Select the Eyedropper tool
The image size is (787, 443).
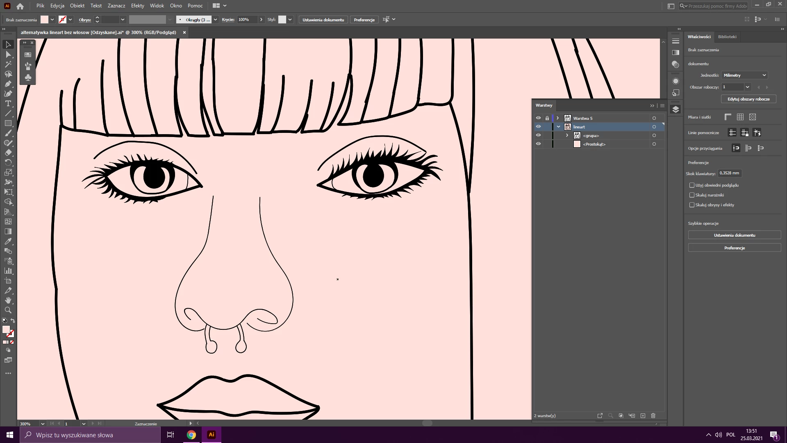(8, 242)
